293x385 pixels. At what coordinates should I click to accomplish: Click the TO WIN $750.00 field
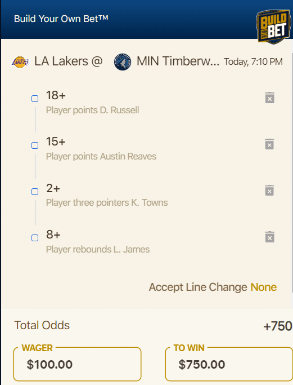(x=229, y=364)
